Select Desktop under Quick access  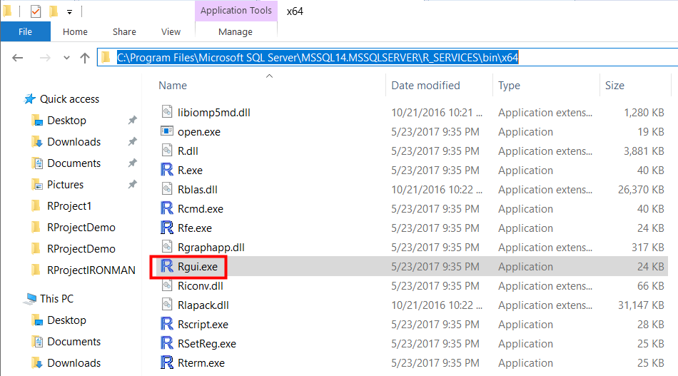tap(66, 120)
